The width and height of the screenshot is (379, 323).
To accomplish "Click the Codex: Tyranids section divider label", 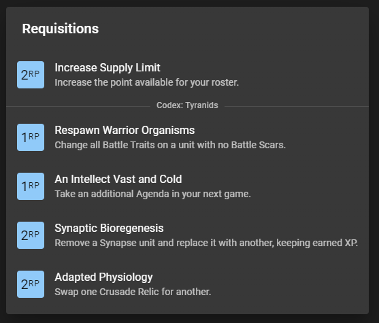I will click(x=187, y=105).
